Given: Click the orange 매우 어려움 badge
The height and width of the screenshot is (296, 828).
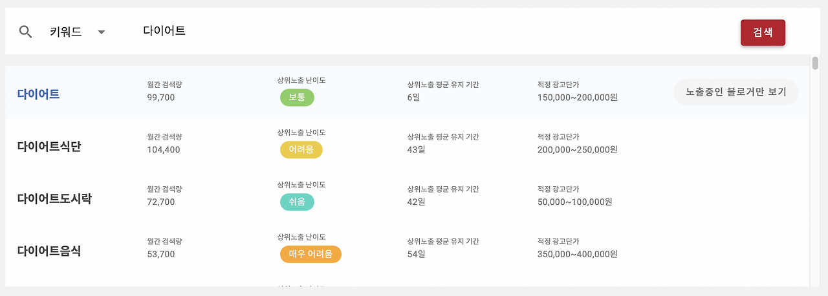Looking at the screenshot, I should tap(310, 255).
